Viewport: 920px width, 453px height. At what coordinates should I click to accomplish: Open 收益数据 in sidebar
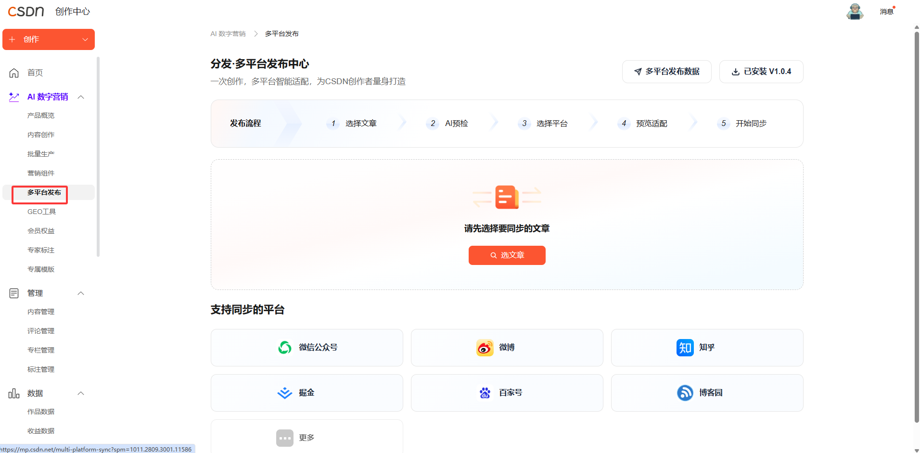[41, 431]
